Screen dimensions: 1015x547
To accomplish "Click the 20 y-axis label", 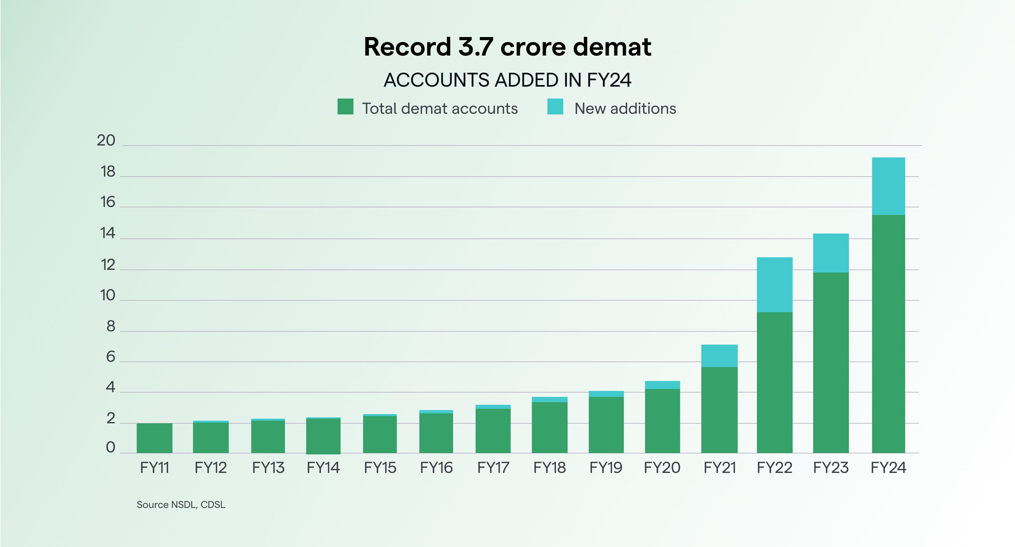I will click(x=106, y=141).
